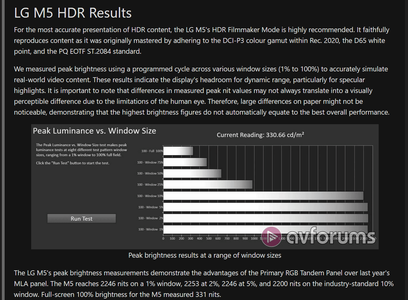Click the caption "Peak brightness results at a range of window sizes"

point(205,255)
